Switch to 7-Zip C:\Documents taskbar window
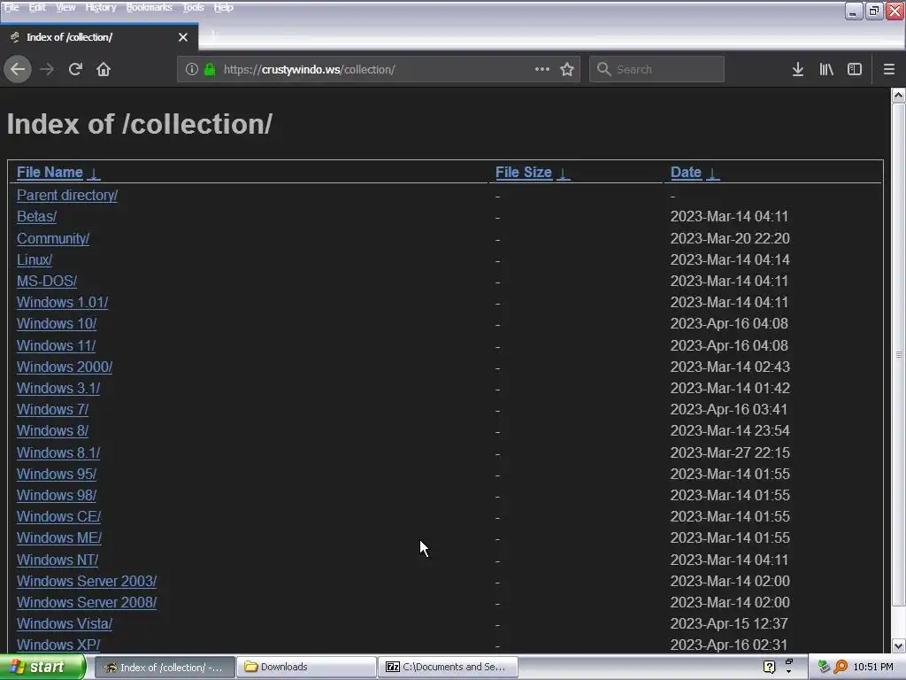The width and height of the screenshot is (906, 680). pos(448,668)
